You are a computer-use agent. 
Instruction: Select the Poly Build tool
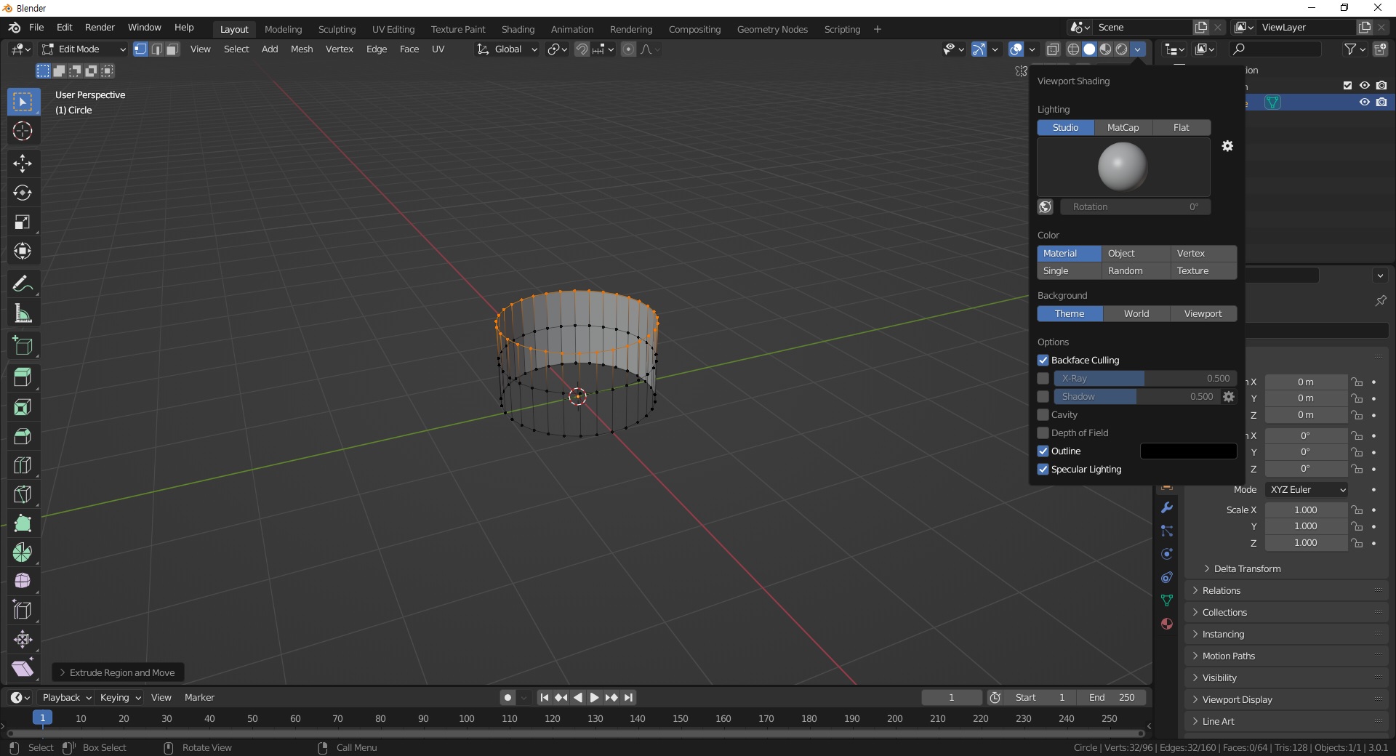click(x=23, y=523)
